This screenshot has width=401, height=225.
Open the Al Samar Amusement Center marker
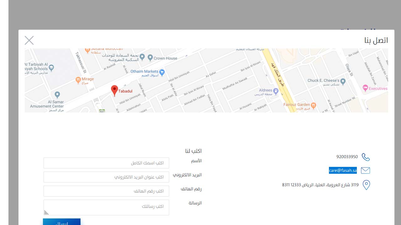57,94
